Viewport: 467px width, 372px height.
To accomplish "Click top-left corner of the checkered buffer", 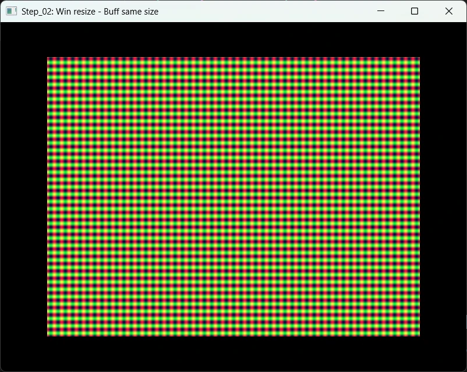I will [x=49, y=59].
